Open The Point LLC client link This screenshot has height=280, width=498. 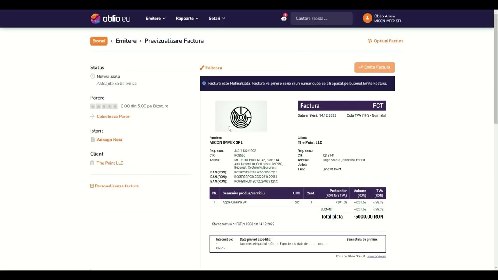point(110,163)
